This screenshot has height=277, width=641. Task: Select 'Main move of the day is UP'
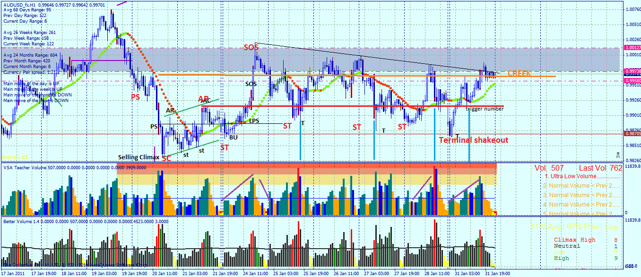point(30,83)
